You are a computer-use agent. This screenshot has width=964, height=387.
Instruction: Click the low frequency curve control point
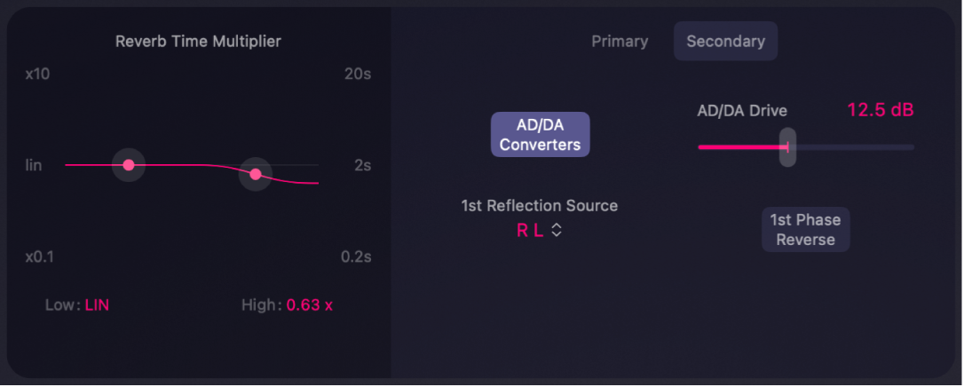[x=129, y=165]
